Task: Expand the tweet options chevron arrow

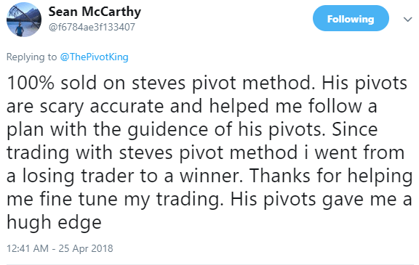Action: click(x=407, y=19)
